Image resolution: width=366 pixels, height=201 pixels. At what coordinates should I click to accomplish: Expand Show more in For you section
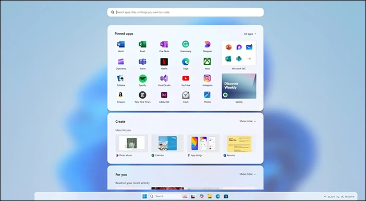(248, 174)
